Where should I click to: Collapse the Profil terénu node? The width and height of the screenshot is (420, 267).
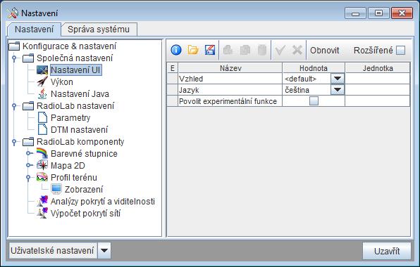point(28,178)
